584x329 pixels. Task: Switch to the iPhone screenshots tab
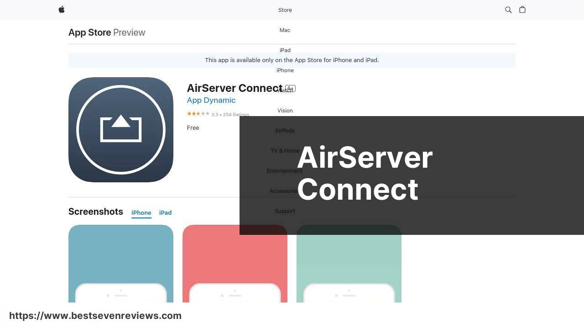(141, 213)
